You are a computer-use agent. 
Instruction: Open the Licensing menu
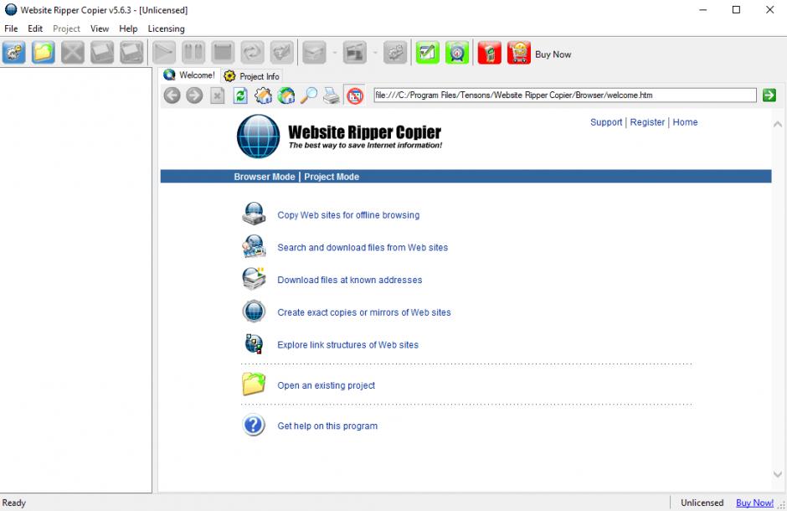click(x=166, y=28)
